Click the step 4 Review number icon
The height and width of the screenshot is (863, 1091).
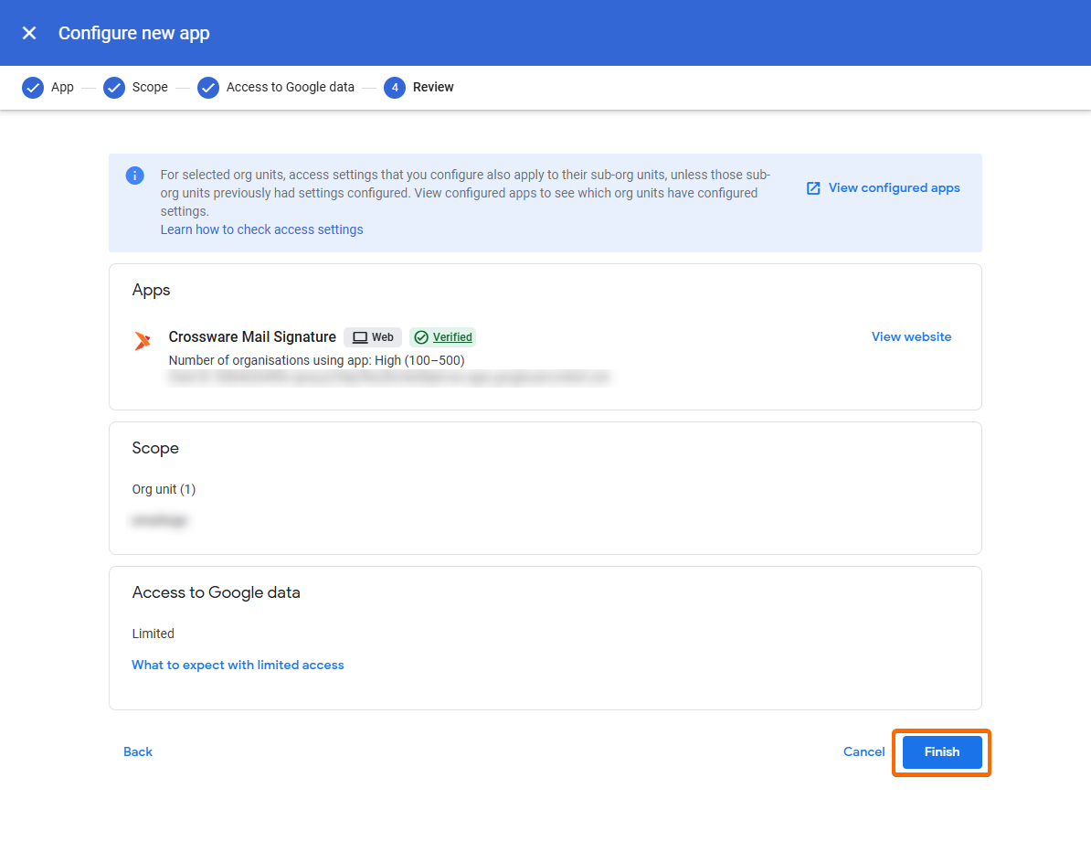point(395,88)
